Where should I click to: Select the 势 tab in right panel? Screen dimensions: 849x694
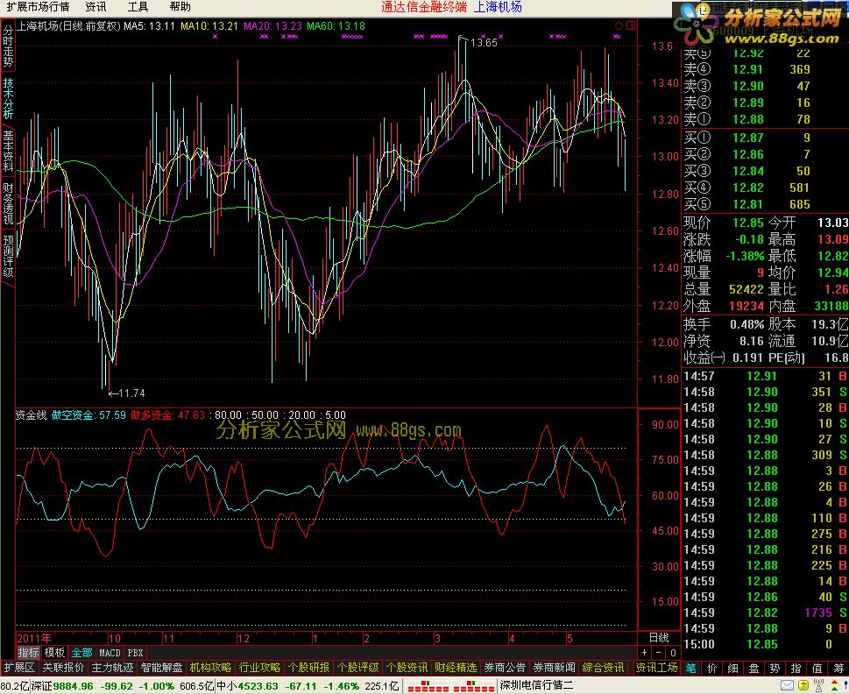(x=775, y=669)
